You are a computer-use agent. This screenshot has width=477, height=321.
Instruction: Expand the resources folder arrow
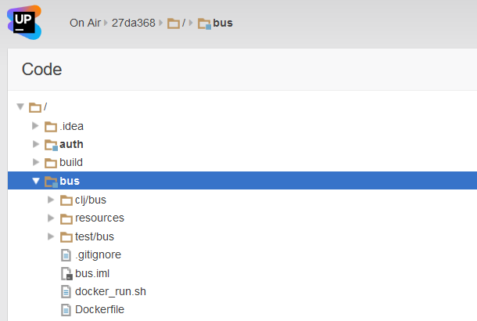[x=51, y=218]
